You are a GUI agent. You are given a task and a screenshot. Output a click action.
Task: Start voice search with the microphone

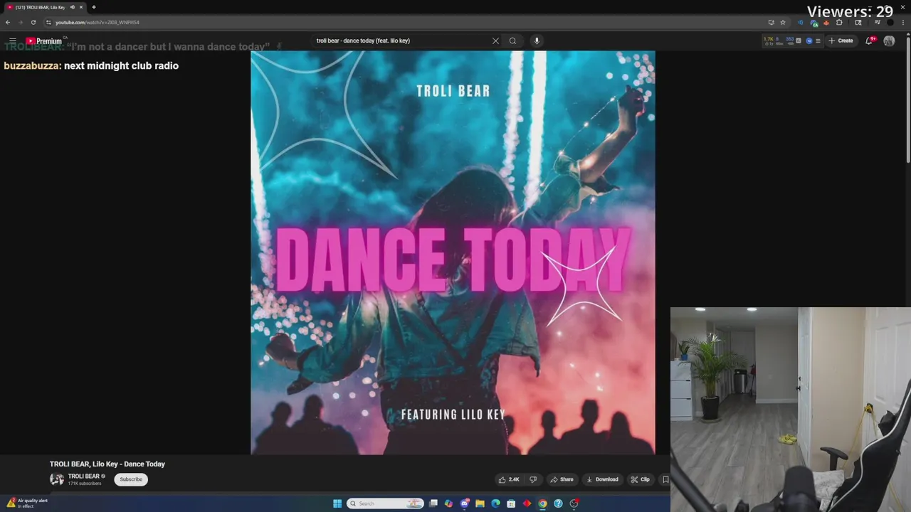537,41
